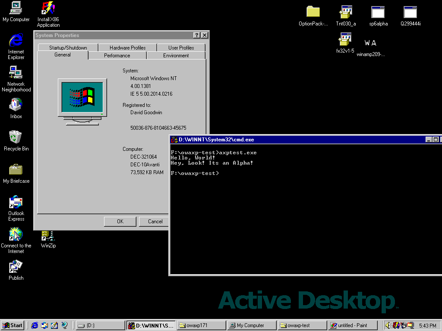The image size is (442, 331).
Task: Select the Tnt030_a installer icon
Action: click(x=346, y=16)
